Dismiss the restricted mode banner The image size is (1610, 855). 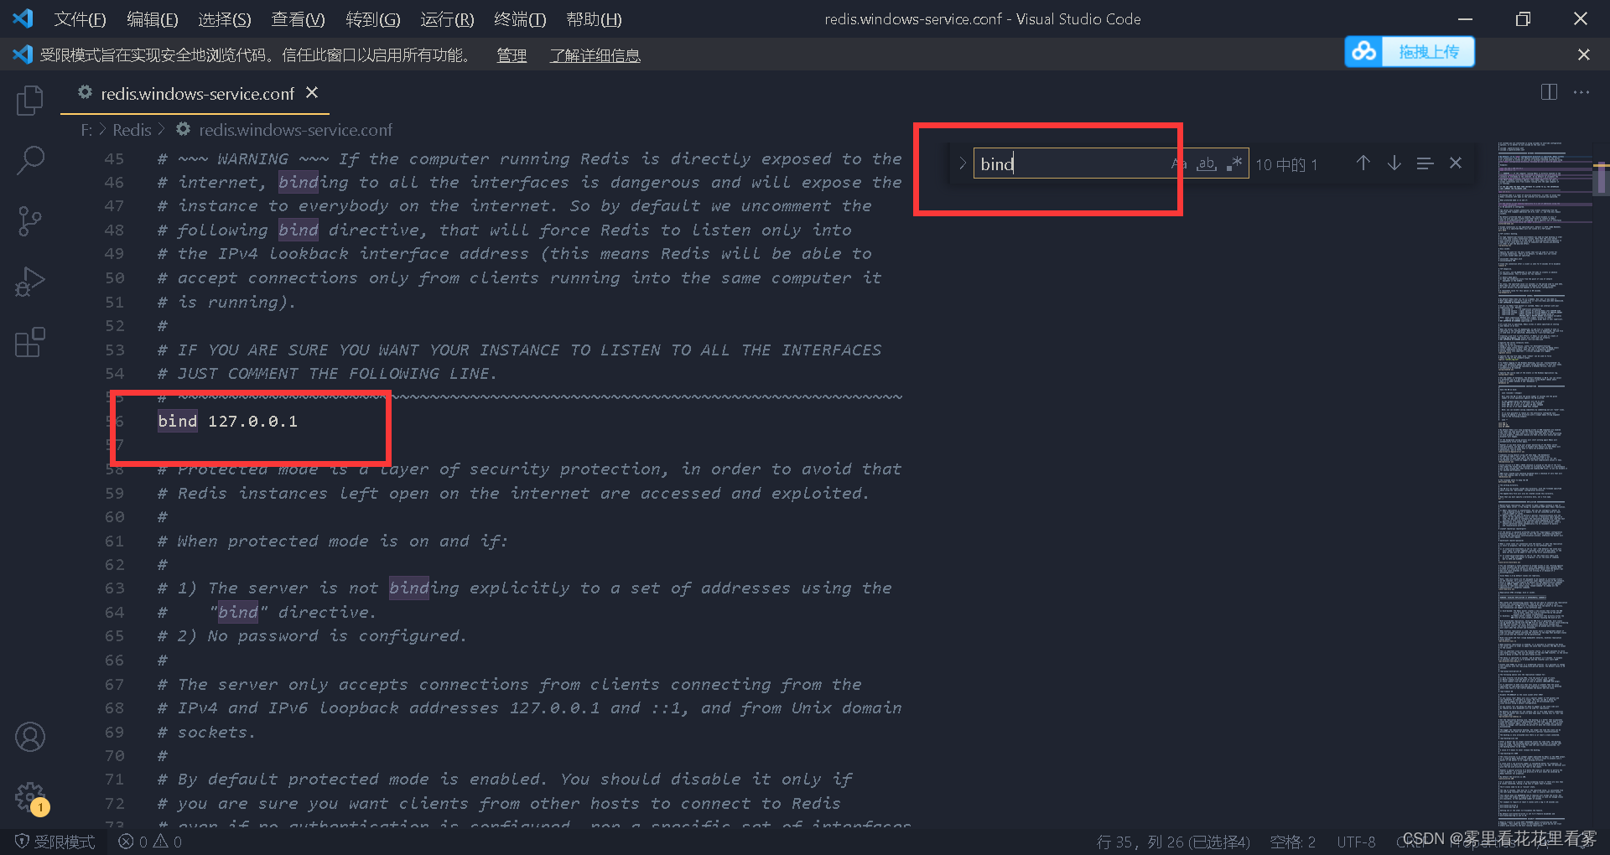click(x=1583, y=54)
